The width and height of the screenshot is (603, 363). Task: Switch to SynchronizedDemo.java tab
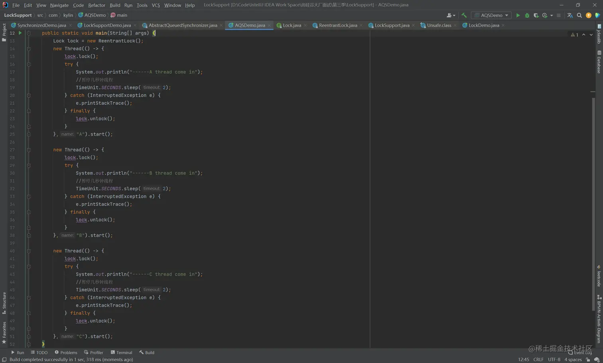coord(41,25)
